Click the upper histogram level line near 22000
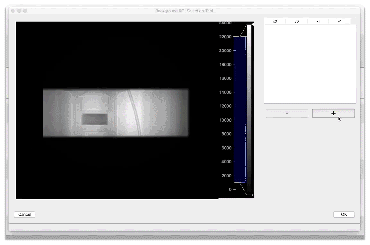 (239, 37)
